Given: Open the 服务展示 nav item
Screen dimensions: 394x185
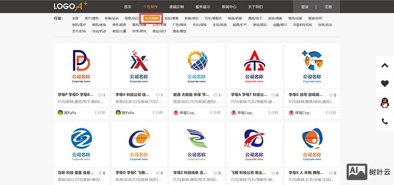Looking at the screenshot, I should (203, 7).
